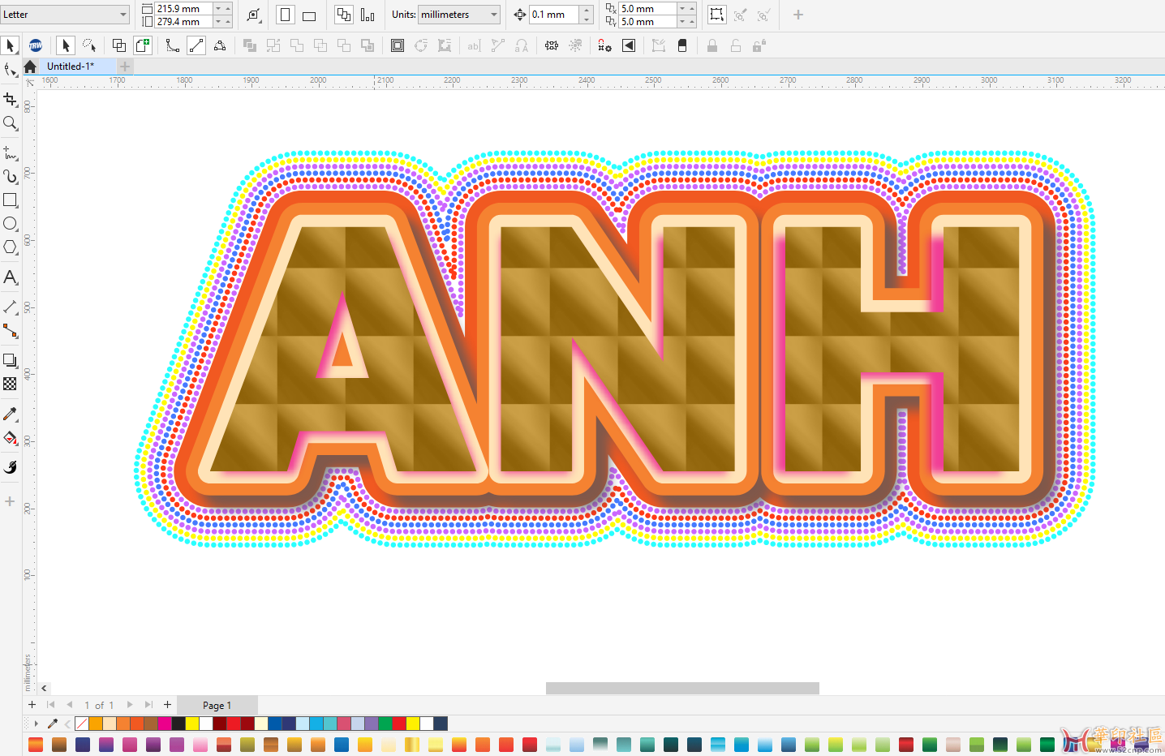This screenshot has width=1165, height=756.
Task: Toggle the free transform arrow tool
Action: click(x=66, y=45)
